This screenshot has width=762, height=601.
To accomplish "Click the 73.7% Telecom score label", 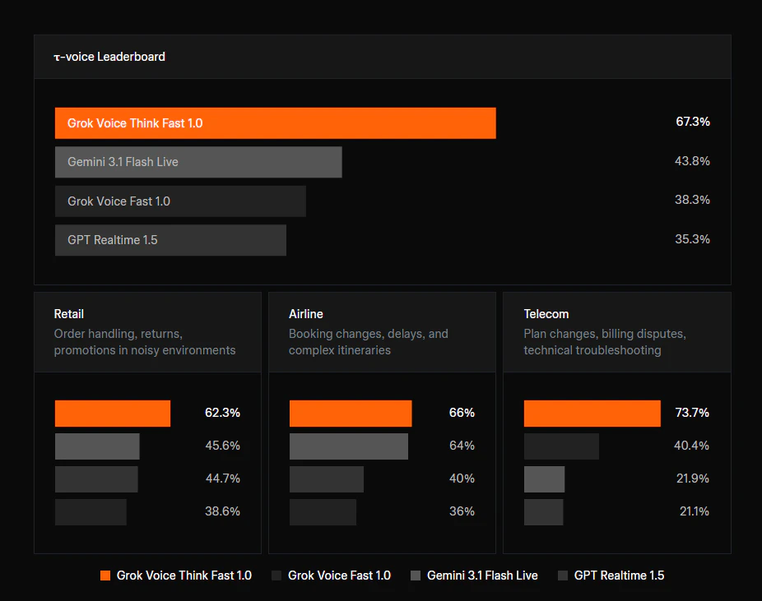I will coord(690,413).
